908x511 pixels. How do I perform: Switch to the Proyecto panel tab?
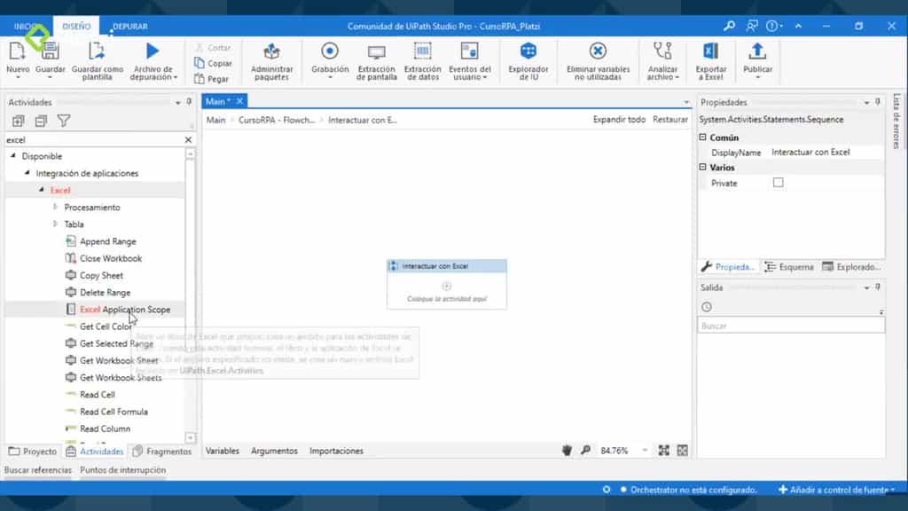point(33,452)
